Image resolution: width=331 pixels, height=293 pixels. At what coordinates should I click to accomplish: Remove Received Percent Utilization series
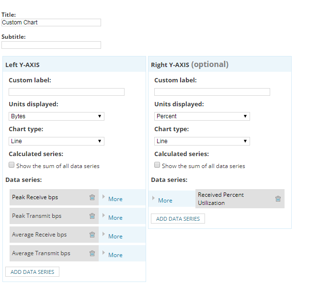pos(278,199)
